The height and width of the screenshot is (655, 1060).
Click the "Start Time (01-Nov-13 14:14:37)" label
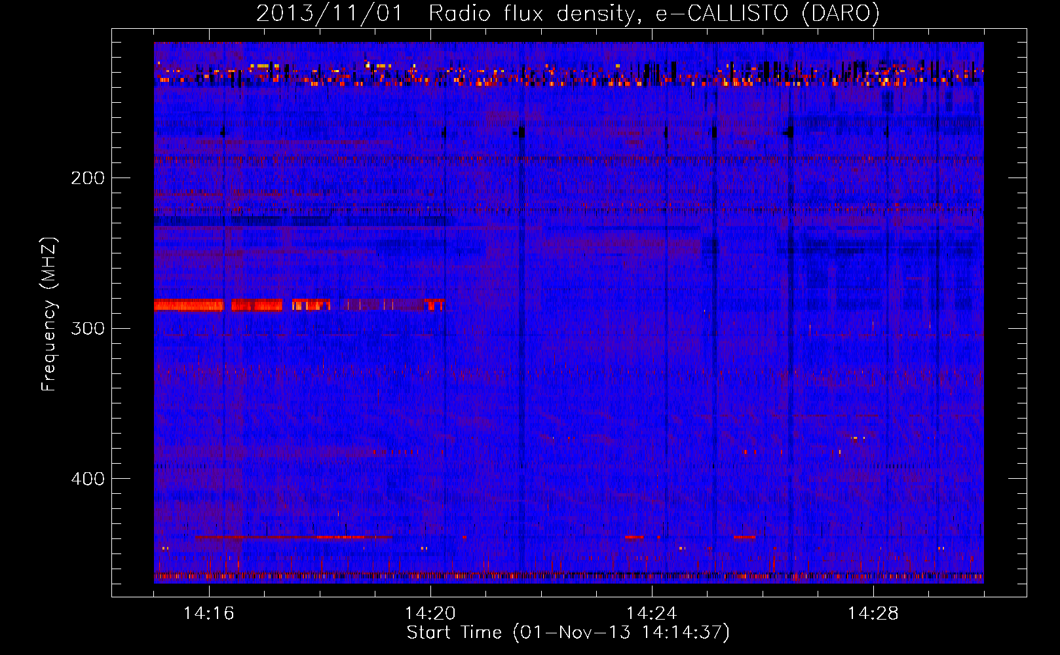point(568,633)
